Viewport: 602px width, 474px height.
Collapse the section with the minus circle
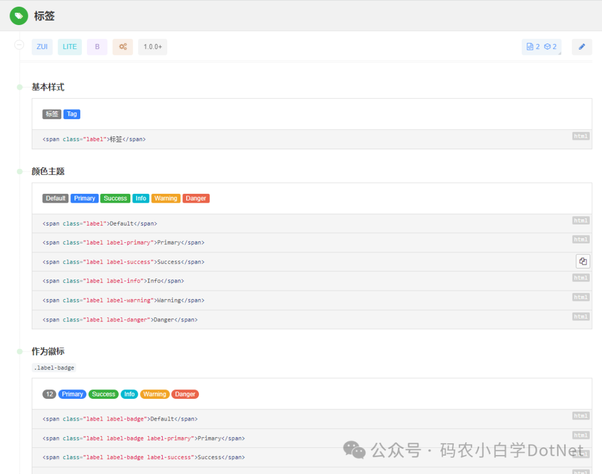click(19, 45)
